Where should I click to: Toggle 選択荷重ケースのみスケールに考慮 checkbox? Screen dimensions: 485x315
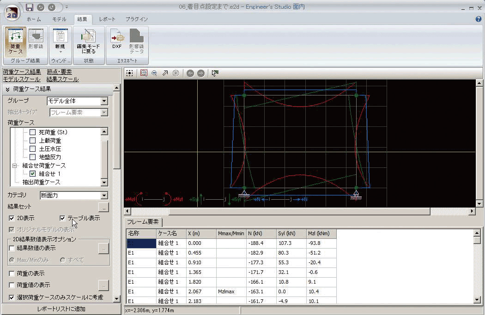[12, 298]
